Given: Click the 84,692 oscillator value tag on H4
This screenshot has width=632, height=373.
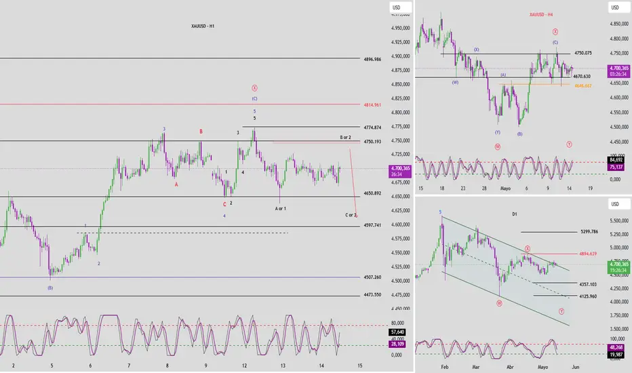Looking at the screenshot, I should (616, 159).
